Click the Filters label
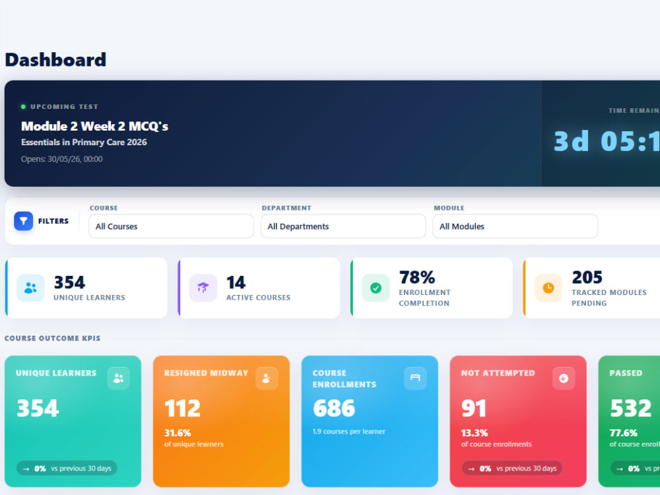660x495 pixels. (x=53, y=221)
